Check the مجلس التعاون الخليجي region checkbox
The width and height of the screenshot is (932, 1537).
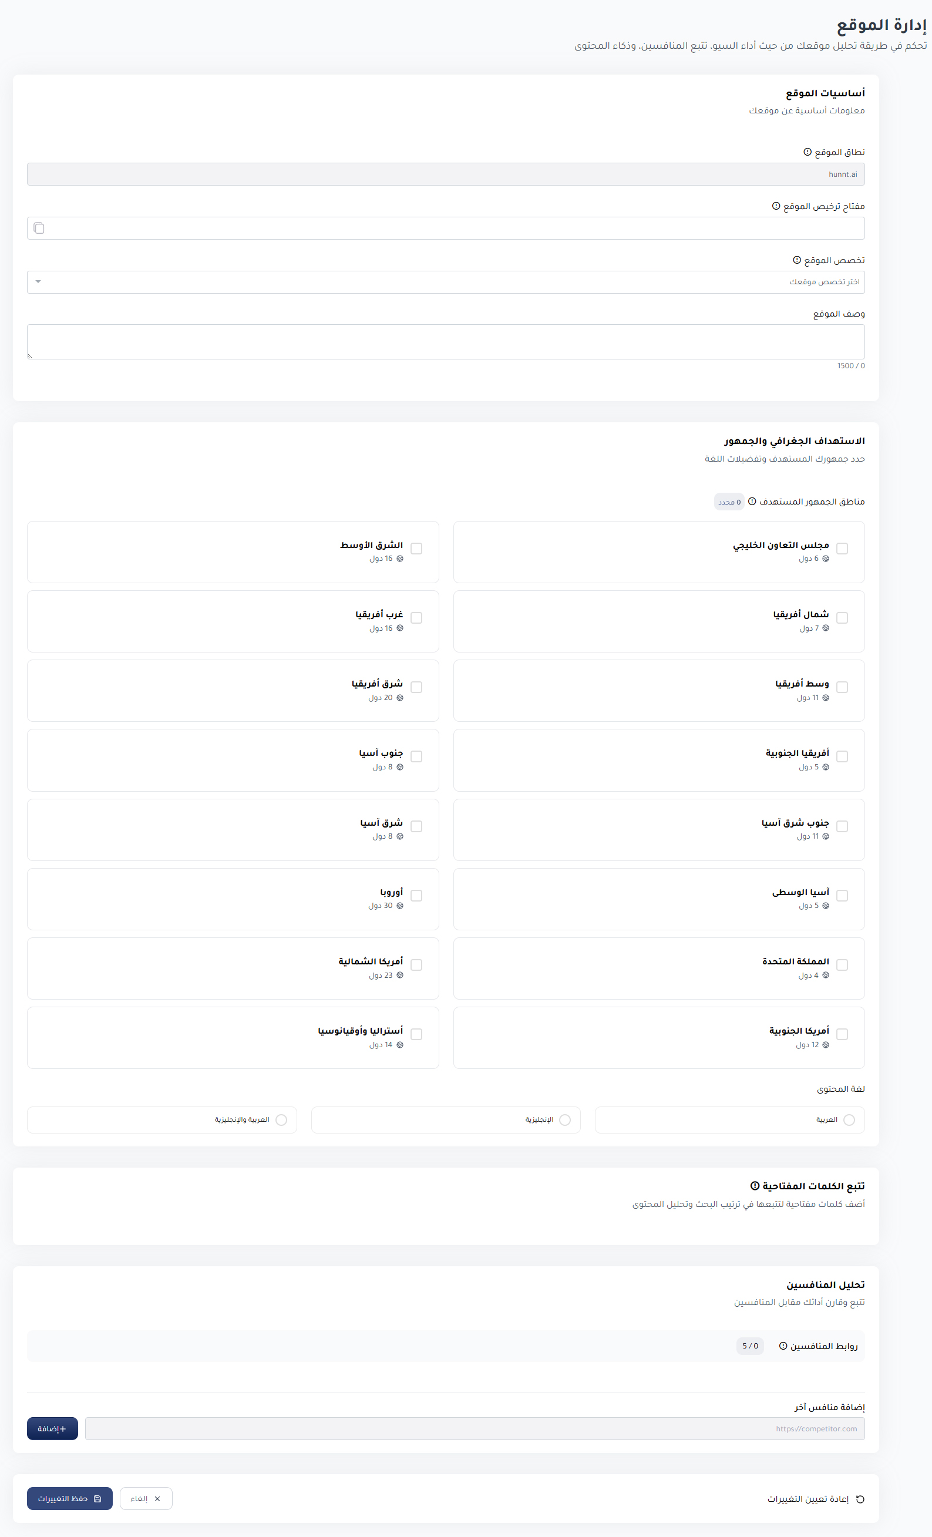pos(842,549)
